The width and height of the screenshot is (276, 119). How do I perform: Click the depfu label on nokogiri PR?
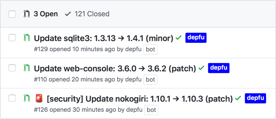tap(255, 98)
